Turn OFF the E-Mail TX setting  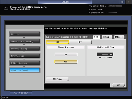point(80,42)
